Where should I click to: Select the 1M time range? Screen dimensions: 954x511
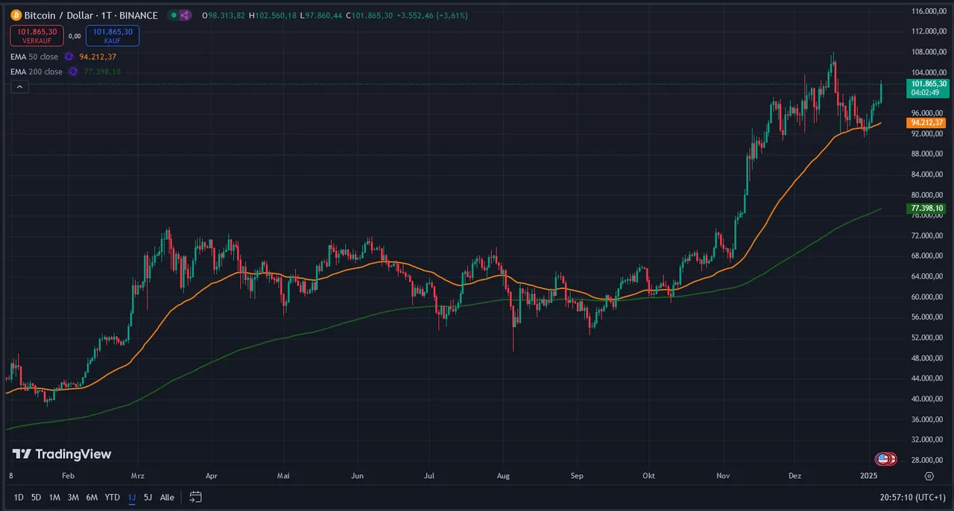tap(54, 497)
